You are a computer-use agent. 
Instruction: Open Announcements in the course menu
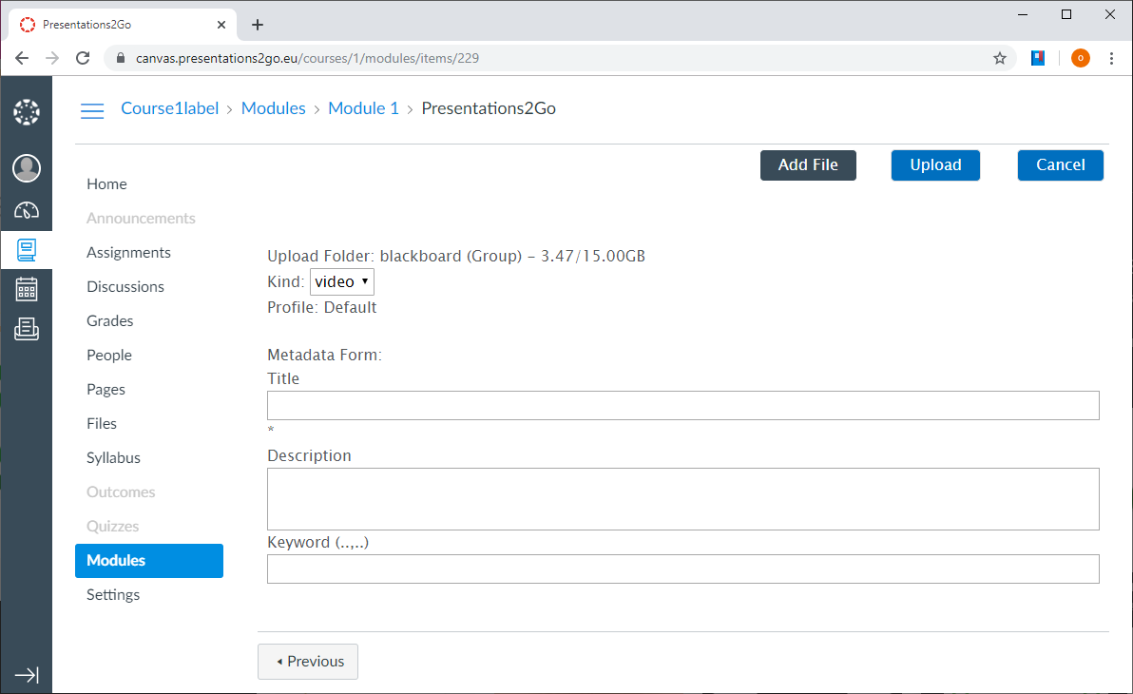(x=141, y=219)
